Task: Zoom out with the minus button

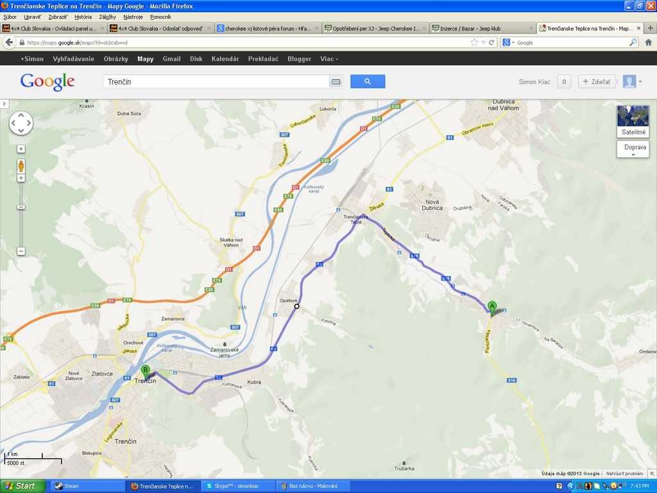Action: [x=21, y=252]
